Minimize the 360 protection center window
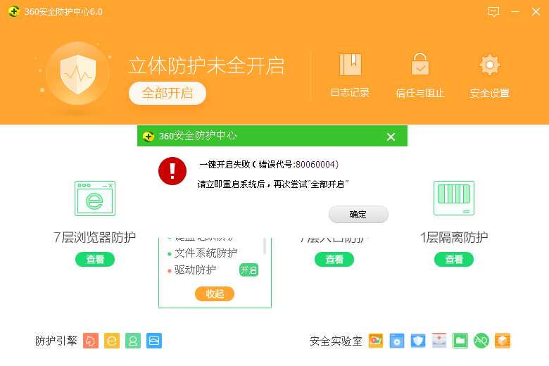 click(x=515, y=12)
